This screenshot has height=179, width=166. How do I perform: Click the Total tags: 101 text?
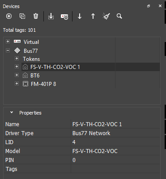[19, 30]
